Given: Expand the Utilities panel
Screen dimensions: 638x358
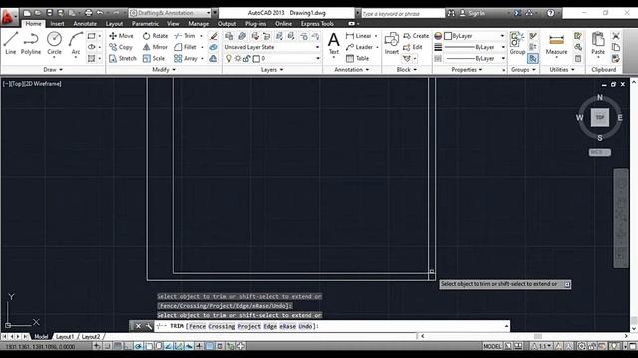Looking at the screenshot, I should click(562, 70).
